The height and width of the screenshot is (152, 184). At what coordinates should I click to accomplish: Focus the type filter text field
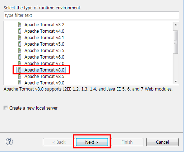[91, 15]
